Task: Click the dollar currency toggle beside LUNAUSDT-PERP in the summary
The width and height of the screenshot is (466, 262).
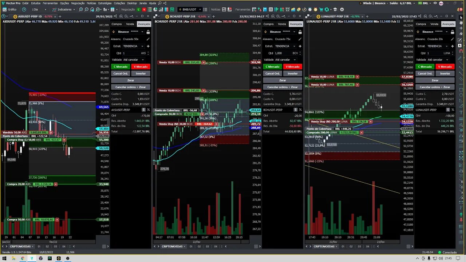Action: point(448,110)
